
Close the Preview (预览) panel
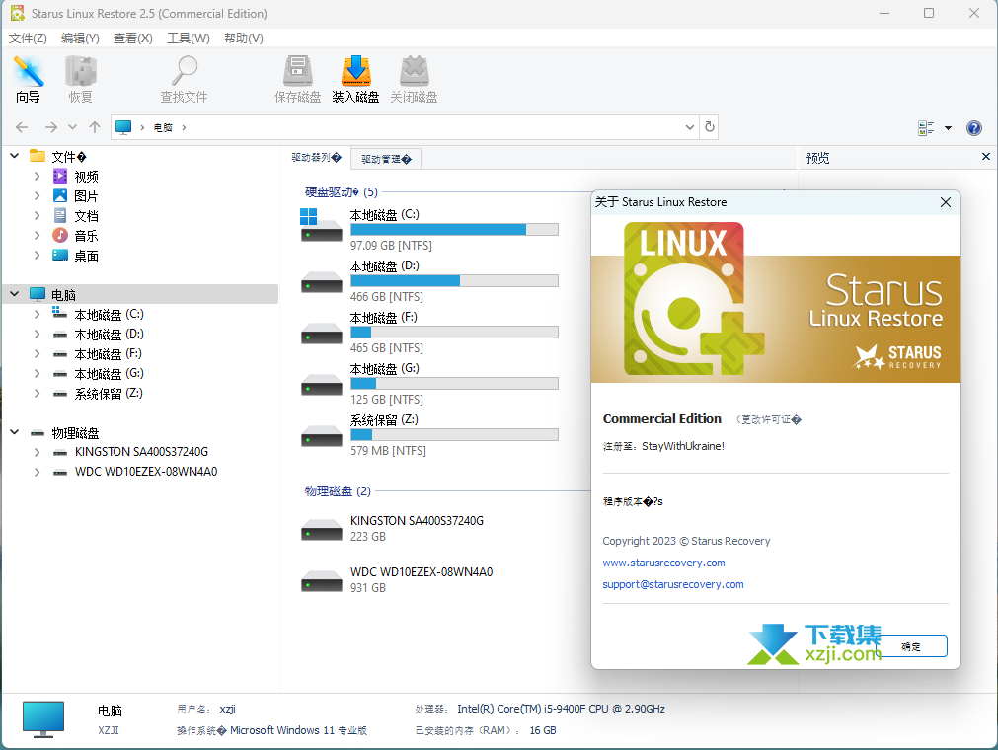[x=986, y=157]
